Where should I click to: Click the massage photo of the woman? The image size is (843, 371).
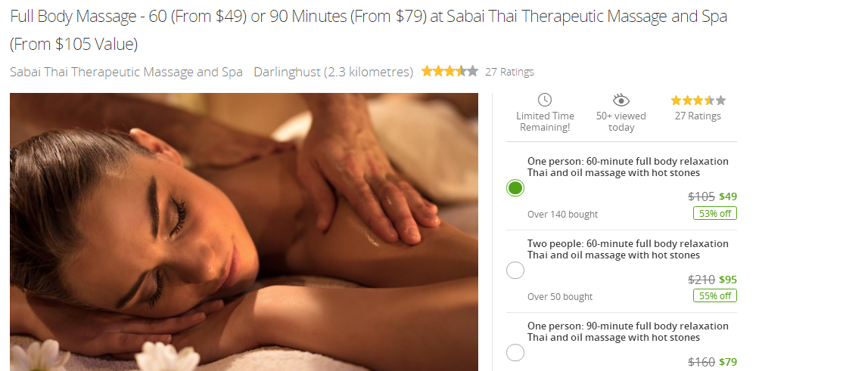244,232
